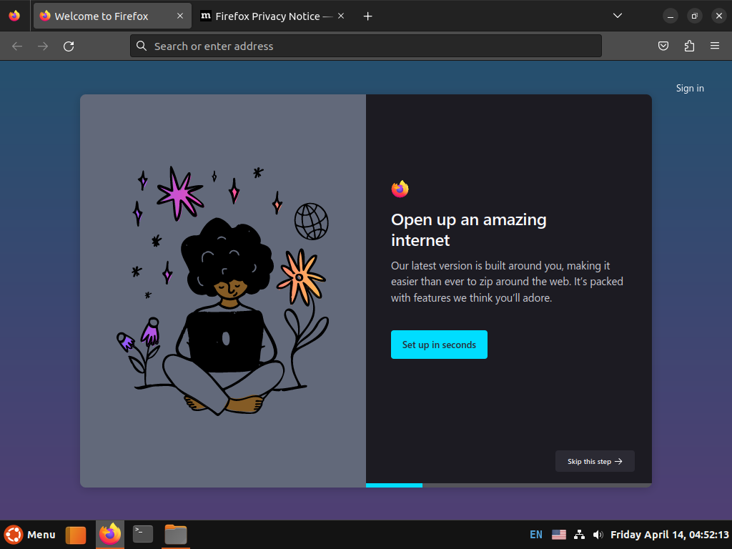Open the Extensions puzzle icon
Image resolution: width=732 pixels, height=549 pixels.
[x=689, y=46]
